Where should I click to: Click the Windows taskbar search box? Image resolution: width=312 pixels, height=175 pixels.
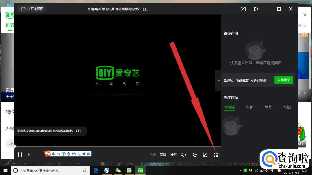click(x=50, y=170)
